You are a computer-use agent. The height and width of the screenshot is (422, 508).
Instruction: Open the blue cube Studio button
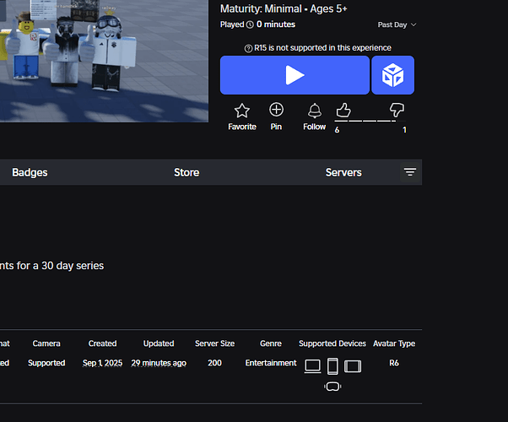click(x=392, y=75)
